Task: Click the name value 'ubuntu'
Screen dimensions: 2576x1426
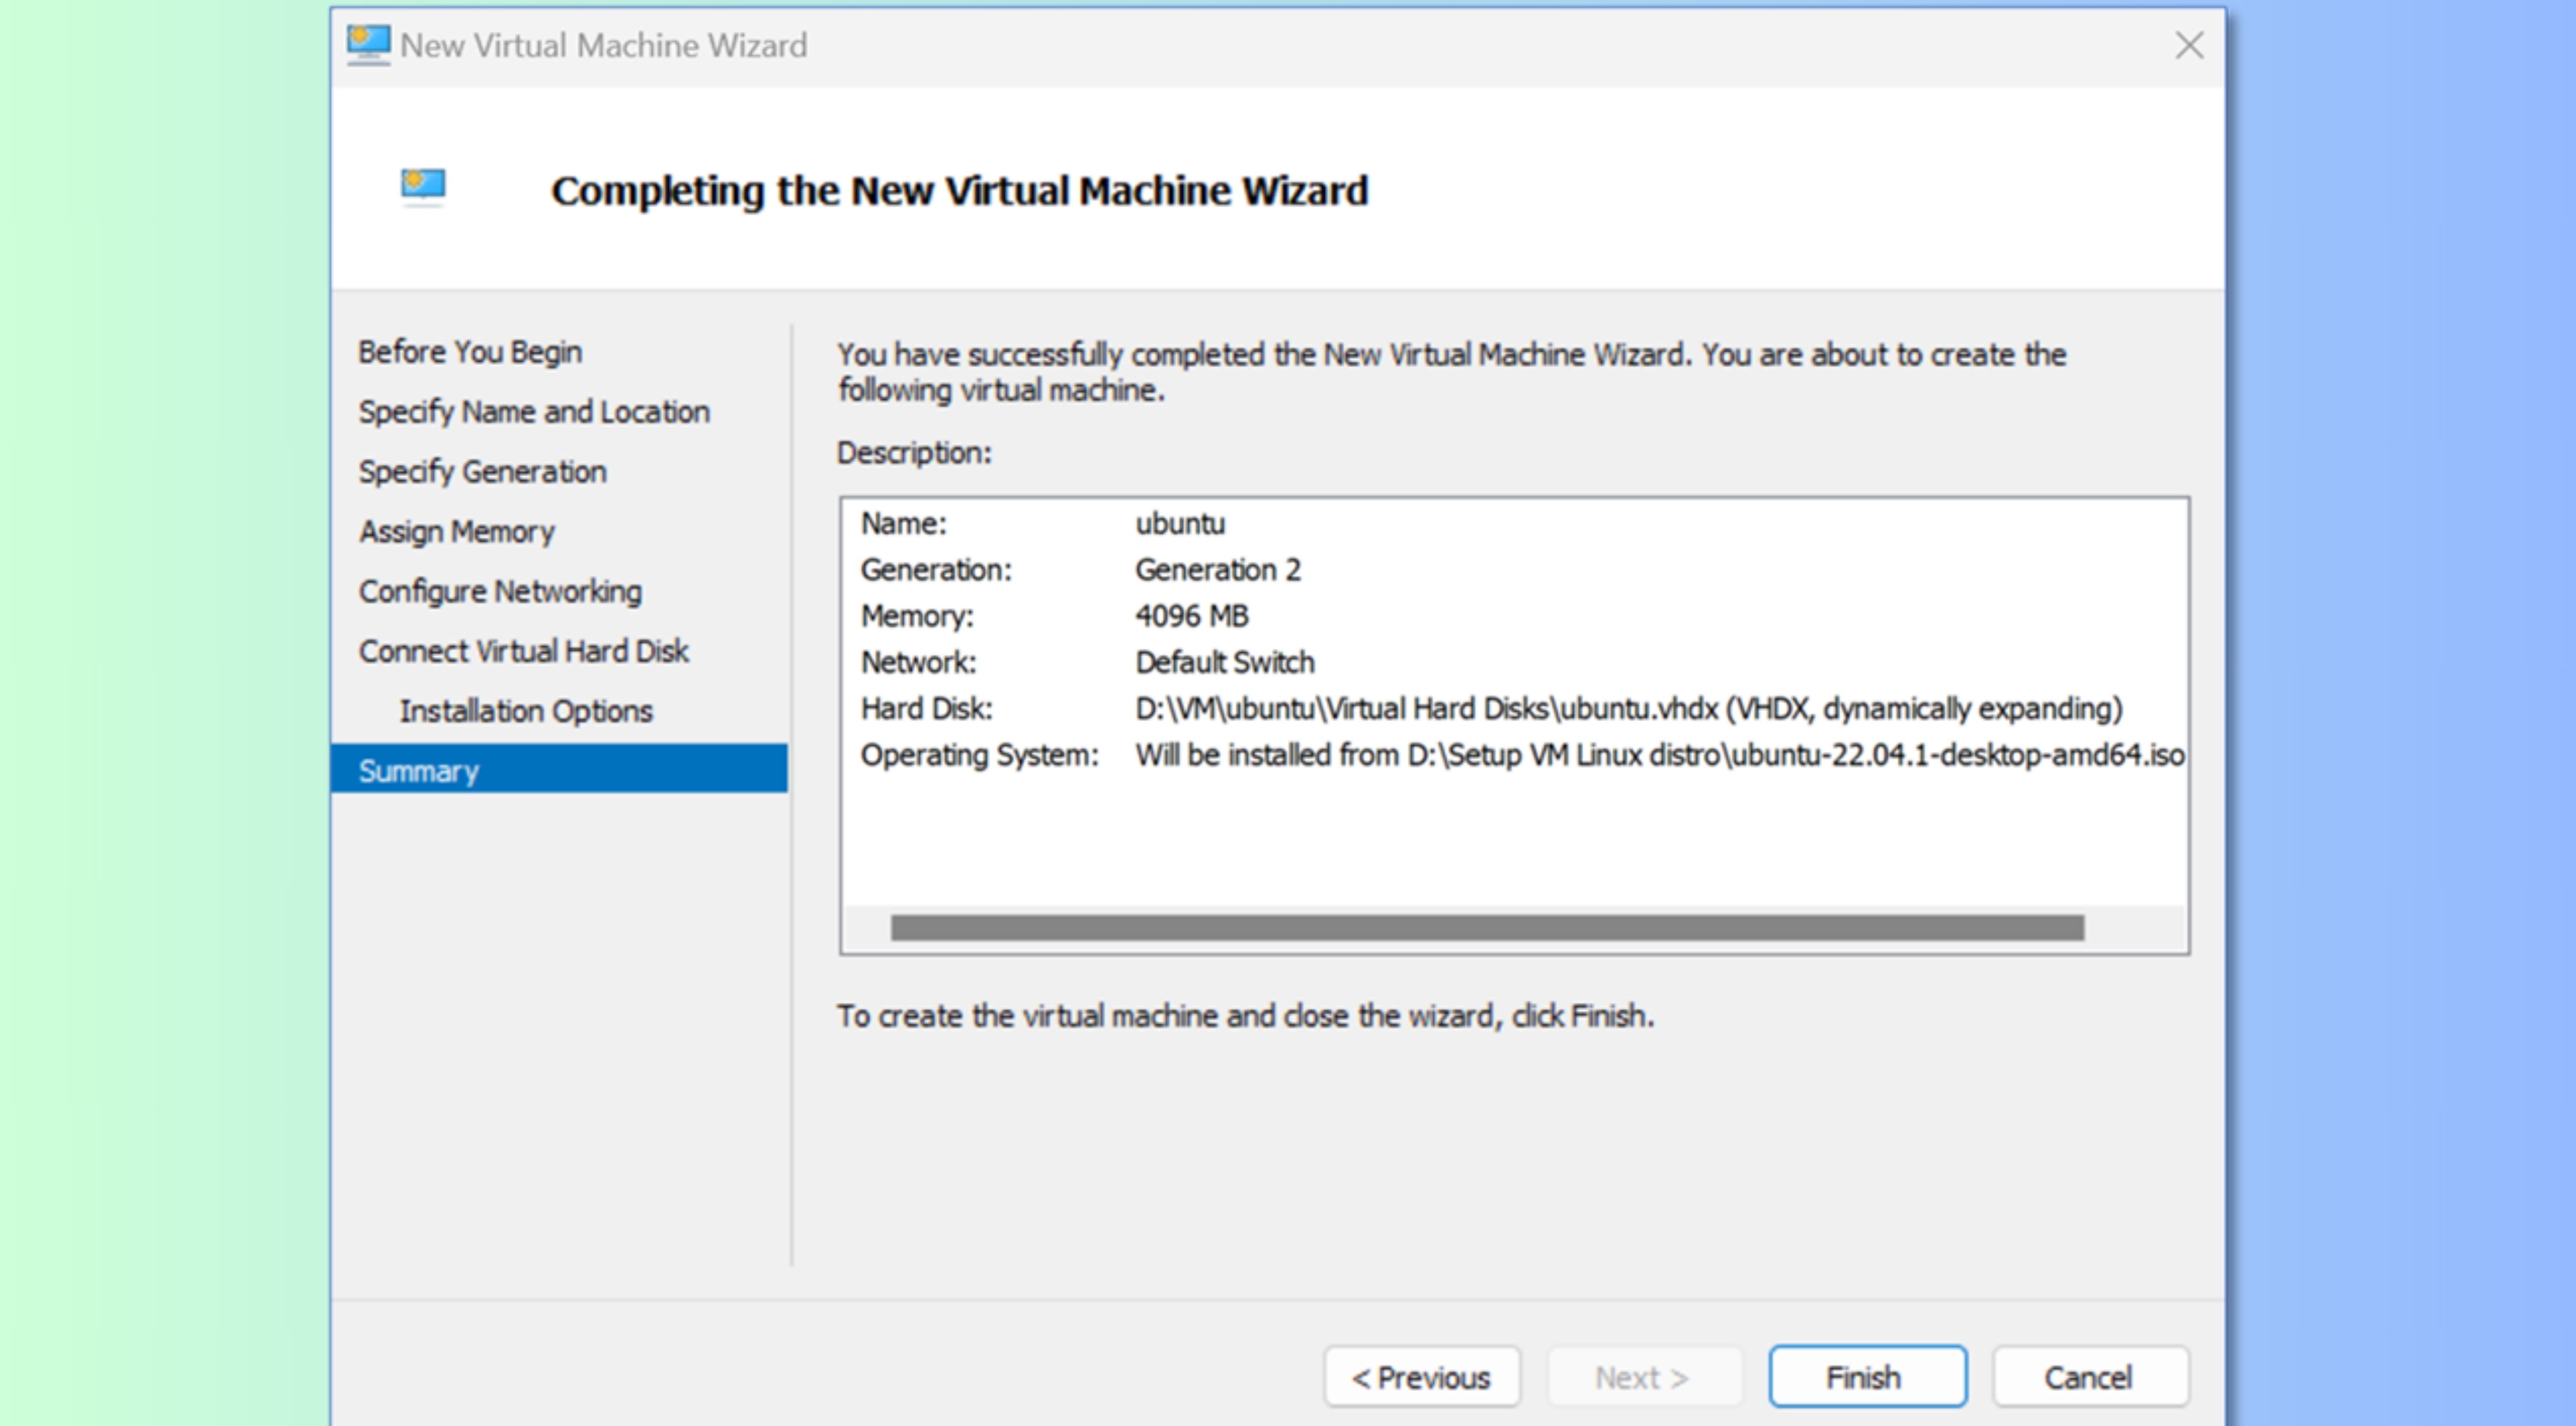Action: [1180, 524]
